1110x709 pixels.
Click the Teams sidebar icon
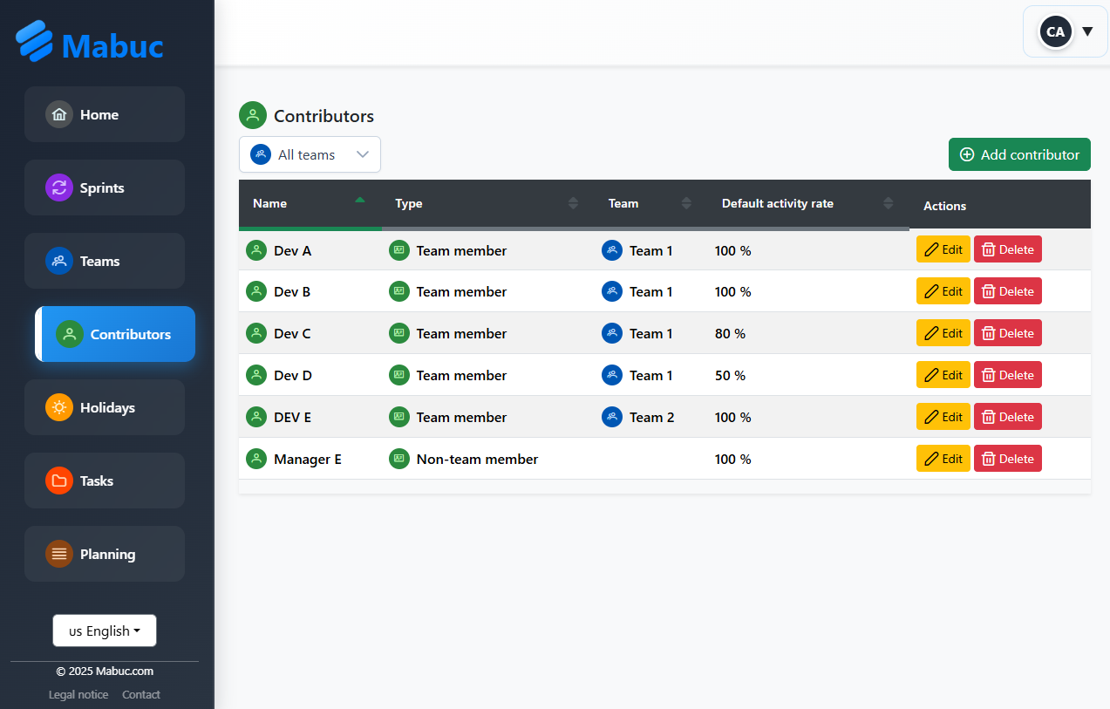click(x=59, y=261)
